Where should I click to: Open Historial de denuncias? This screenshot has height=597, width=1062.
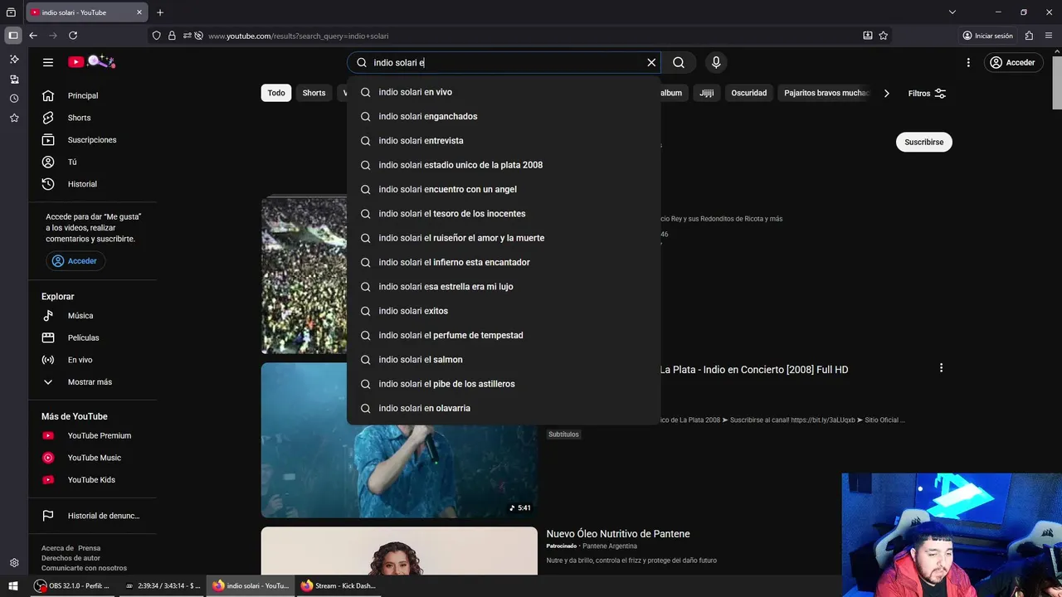click(x=103, y=516)
